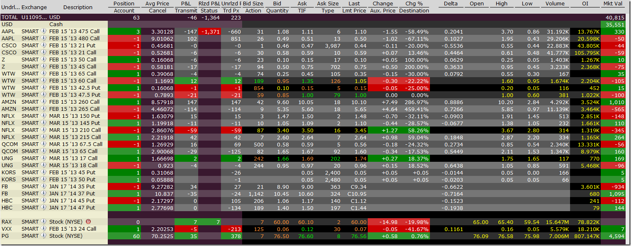Click the info icon for NFLX 145 Put
The width and height of the screenshot is (631, 246).
pyautogui.click(x=44, y=123)
